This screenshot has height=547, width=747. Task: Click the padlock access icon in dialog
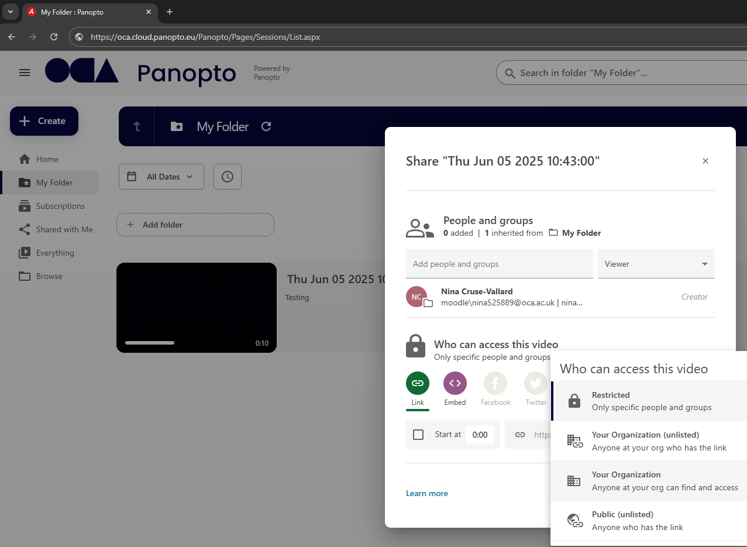(416, 346)
